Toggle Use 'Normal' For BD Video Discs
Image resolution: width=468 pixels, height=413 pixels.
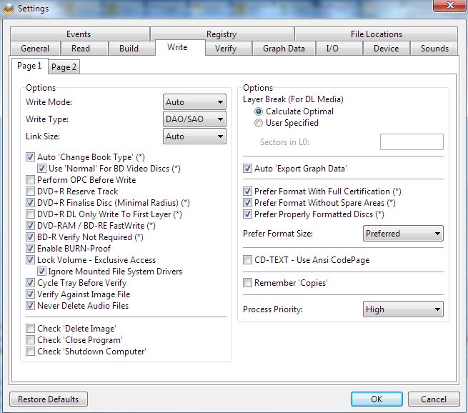point(41,169)
